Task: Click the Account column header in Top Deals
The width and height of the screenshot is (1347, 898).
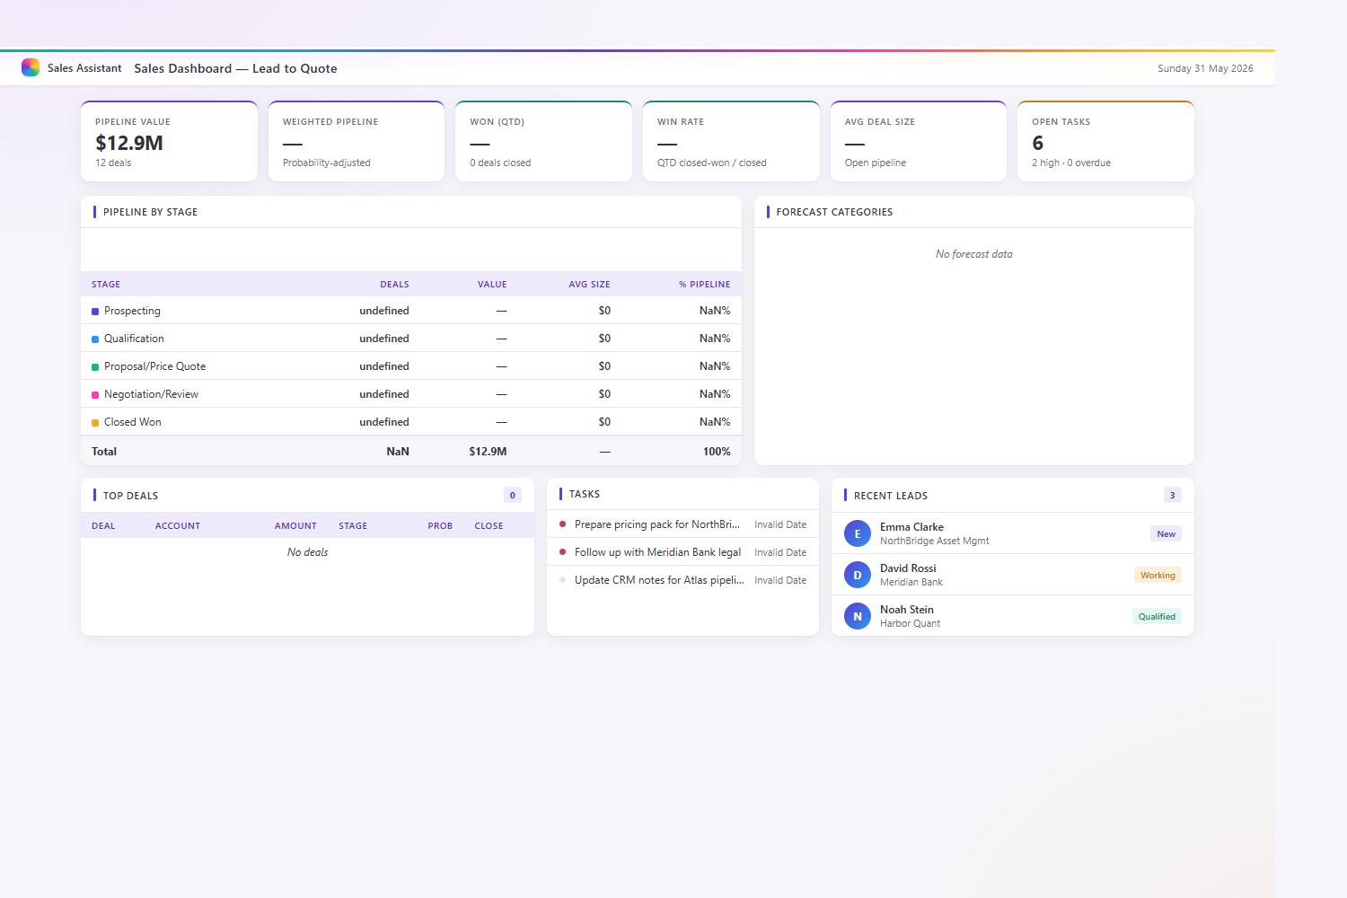Action: tap(178, 526)
